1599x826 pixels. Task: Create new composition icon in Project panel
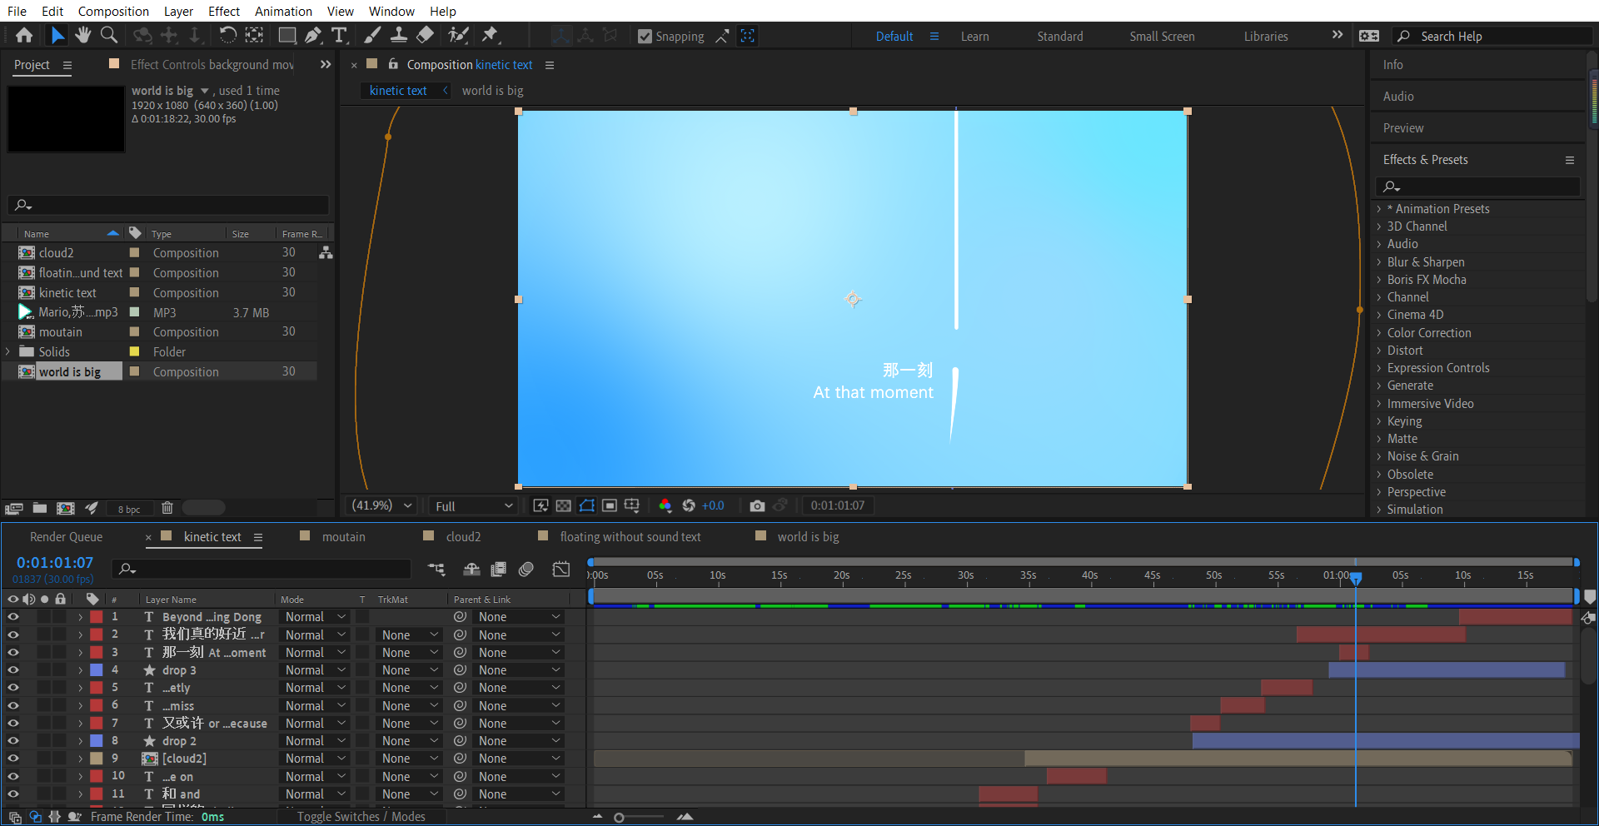(66, 508)
